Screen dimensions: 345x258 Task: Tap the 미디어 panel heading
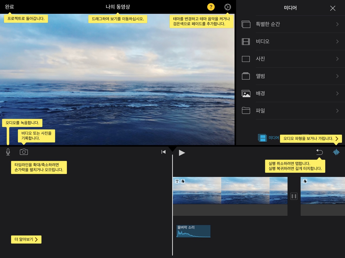tap(290, 8)
